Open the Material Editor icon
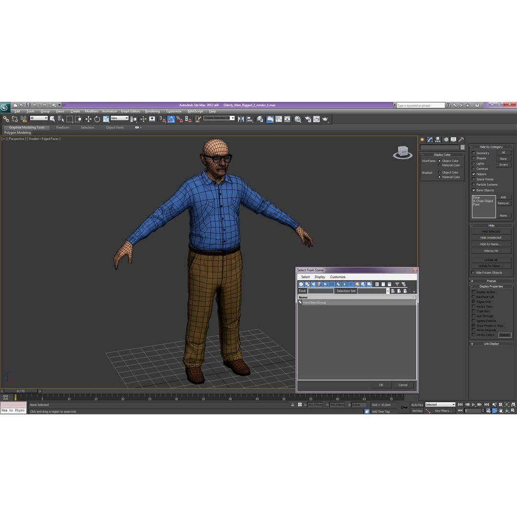 [298, 119]
